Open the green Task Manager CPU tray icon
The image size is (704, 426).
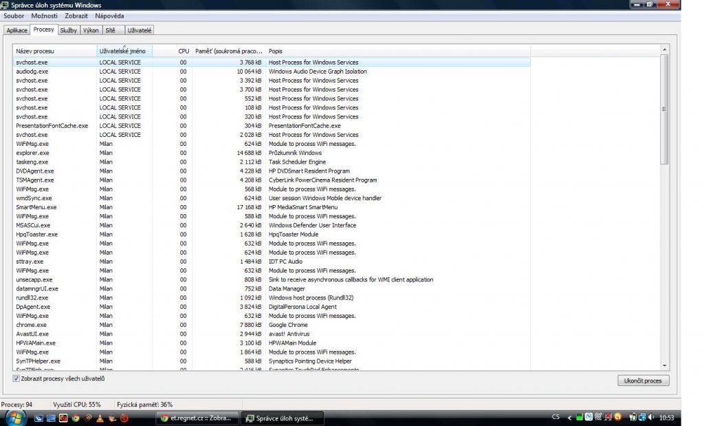point(579,417)
